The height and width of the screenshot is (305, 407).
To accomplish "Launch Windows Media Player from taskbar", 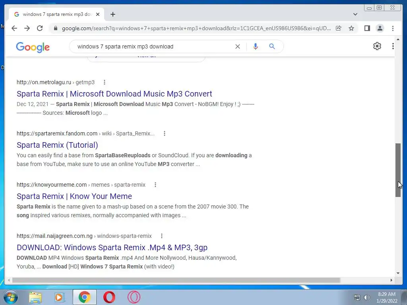I will click(59, 297).
